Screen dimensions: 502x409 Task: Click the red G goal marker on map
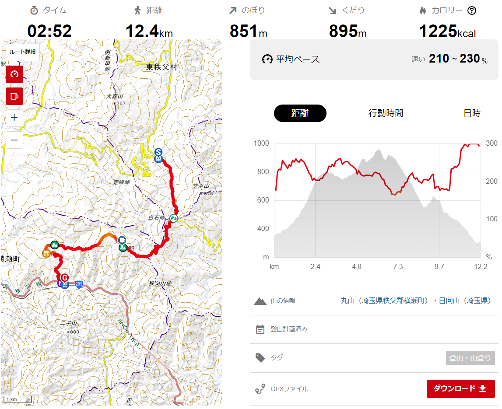coord(65,277)
